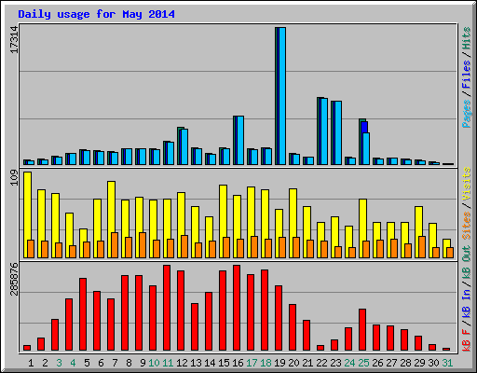Click the 'Hits' legend label
The image size is (477, 373).
[x=466, y=38]
